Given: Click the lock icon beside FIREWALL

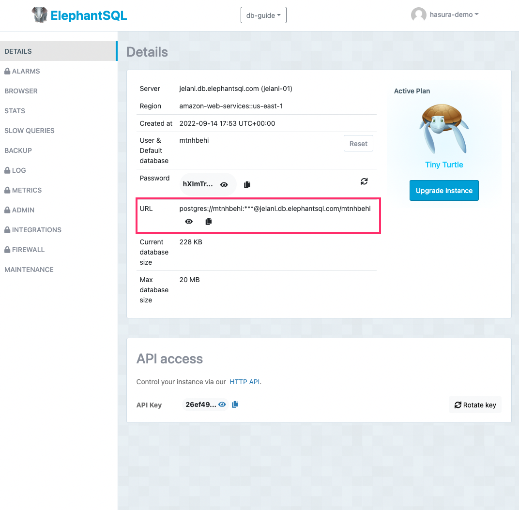Looking at the screenshot, I should point(7,249).
